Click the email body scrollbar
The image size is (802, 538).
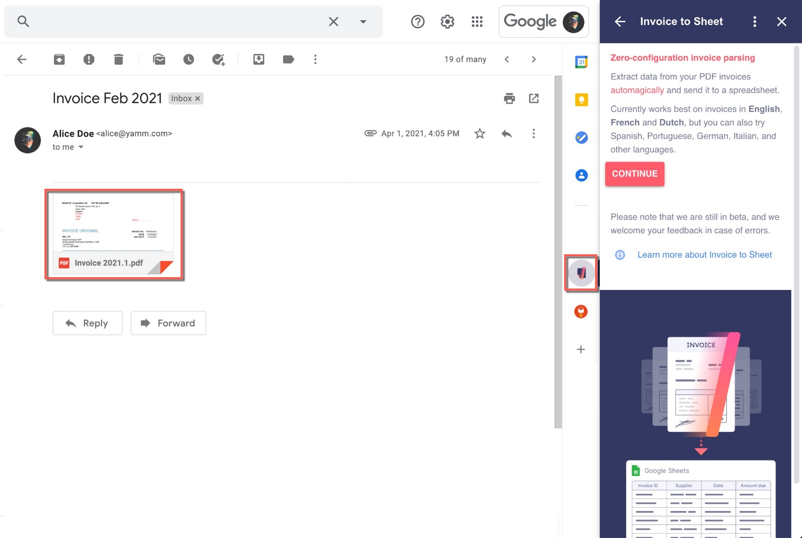pyautogui.click(x=558, y=251)
